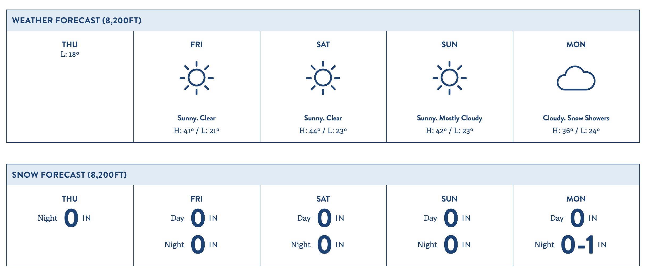Viewport: 667px width, 270px height.
Task: Click the sun icon for Sunday
Action: pyautogui.click(x=449, y=78)
